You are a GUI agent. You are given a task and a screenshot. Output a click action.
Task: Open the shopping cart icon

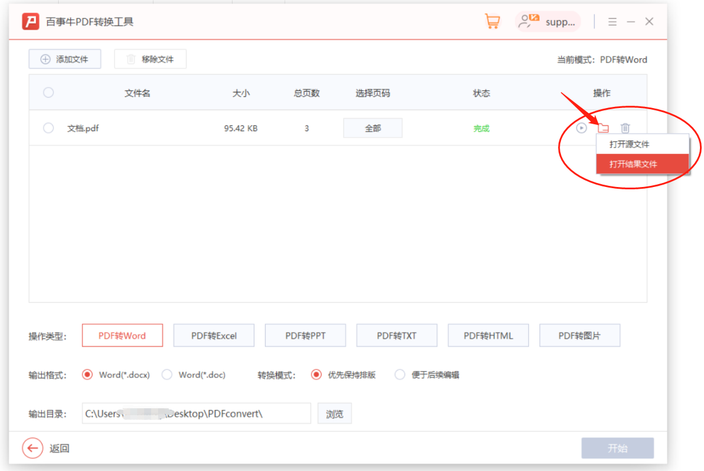(x=491, y=21)
